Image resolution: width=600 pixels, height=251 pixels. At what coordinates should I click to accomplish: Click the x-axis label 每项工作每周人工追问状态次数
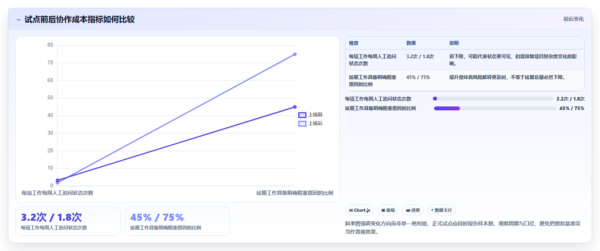point(57,193)
